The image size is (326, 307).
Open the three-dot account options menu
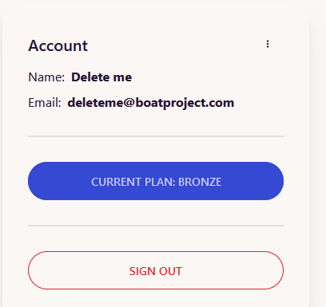pyautogui.click(x=268, y=44)
